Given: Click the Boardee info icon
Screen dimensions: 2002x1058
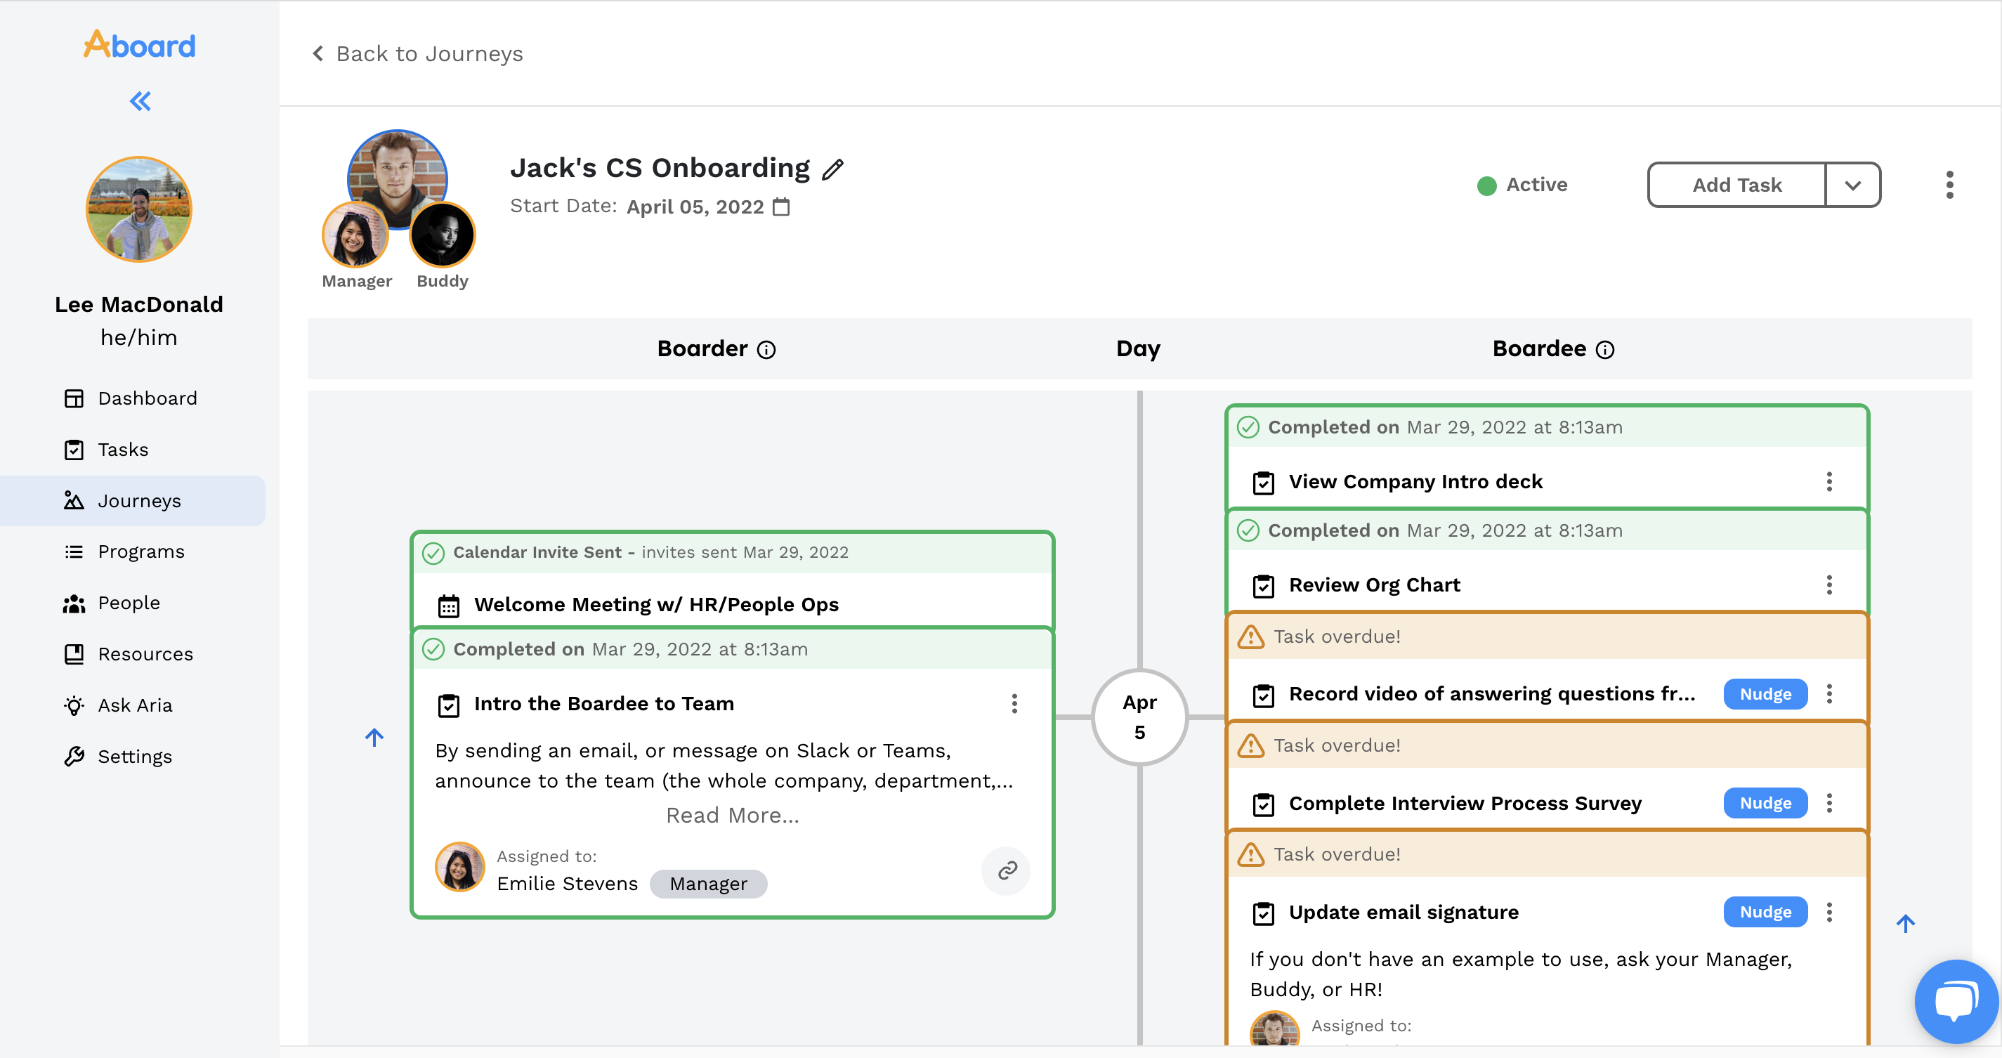Looking at the screenshot, I should coord(1605,350).
